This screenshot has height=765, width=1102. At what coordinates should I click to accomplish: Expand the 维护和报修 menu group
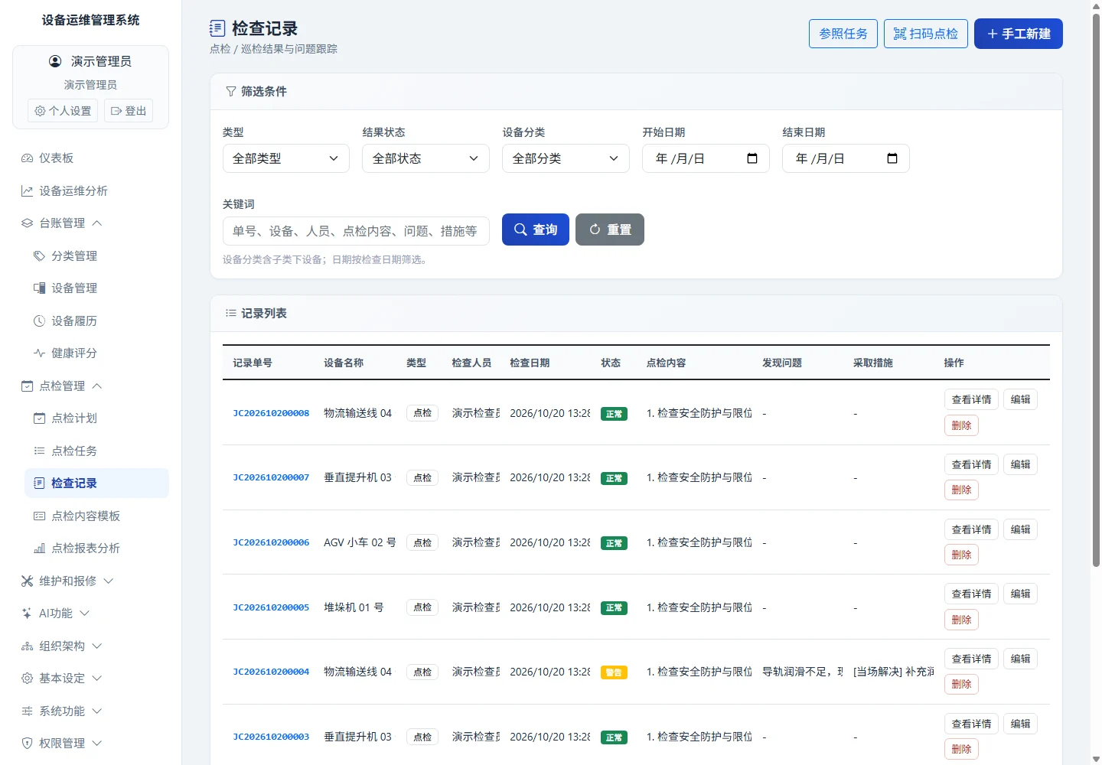(90, 581)
